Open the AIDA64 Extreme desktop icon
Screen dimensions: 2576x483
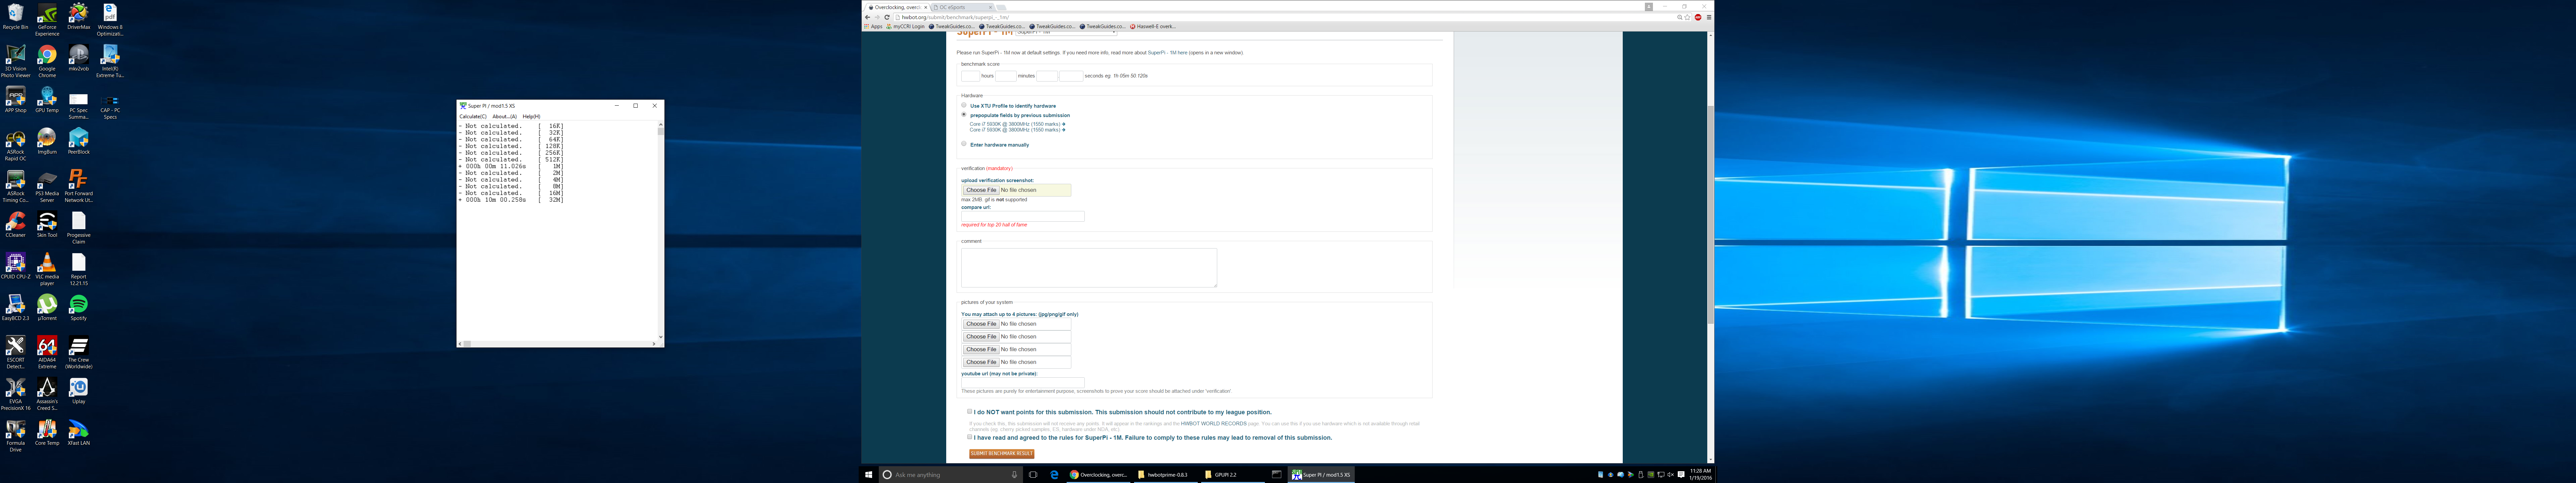click(47, 352)
